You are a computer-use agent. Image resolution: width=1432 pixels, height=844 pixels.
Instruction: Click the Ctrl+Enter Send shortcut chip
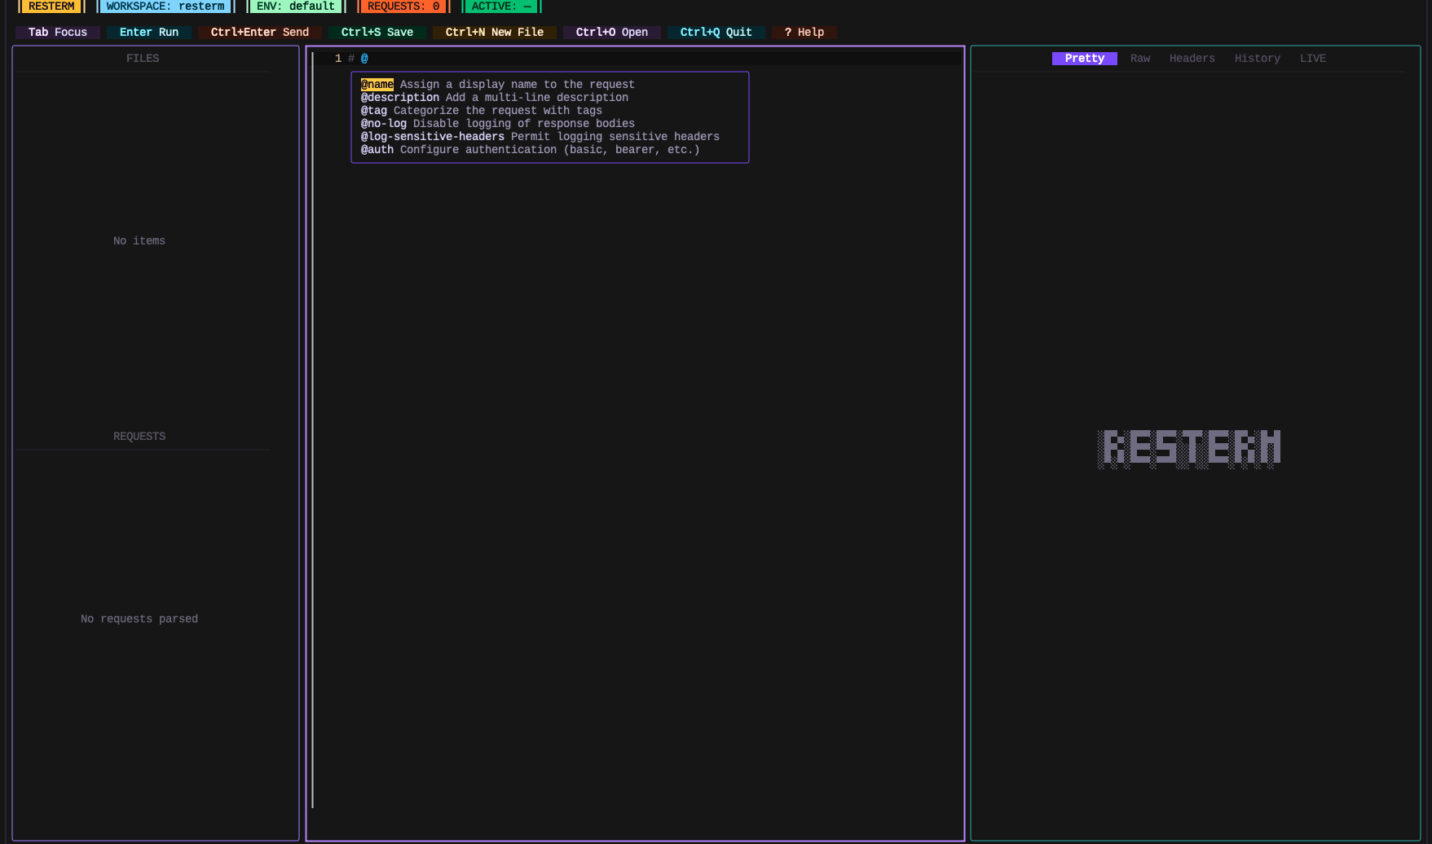pyautogui.click(x=259, y=32)
